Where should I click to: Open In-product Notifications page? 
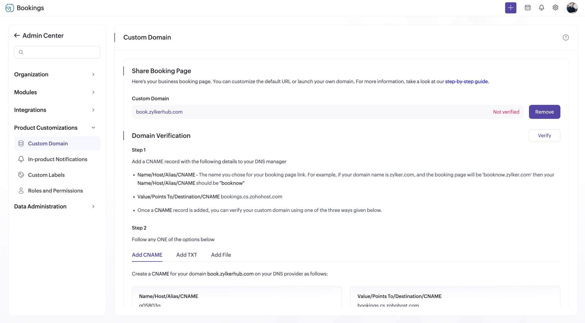tap(58, 159)
